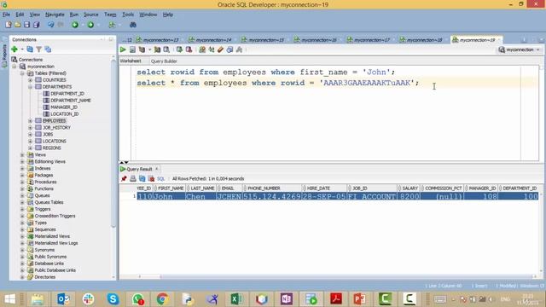Select the Procedures node in tree
This screenshot has height=307, width=546.
point(45,182)
